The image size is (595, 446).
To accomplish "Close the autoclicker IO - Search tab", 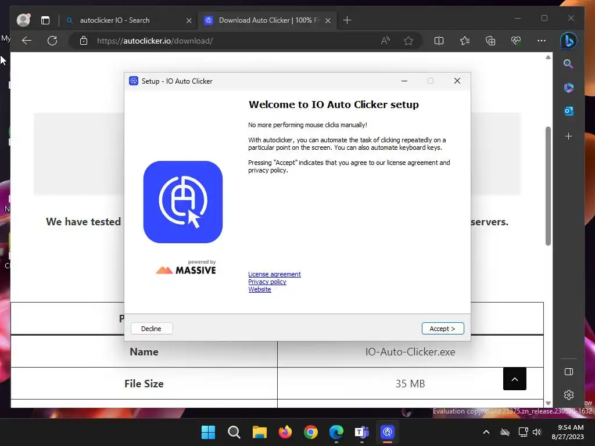I will coord(189,20).
